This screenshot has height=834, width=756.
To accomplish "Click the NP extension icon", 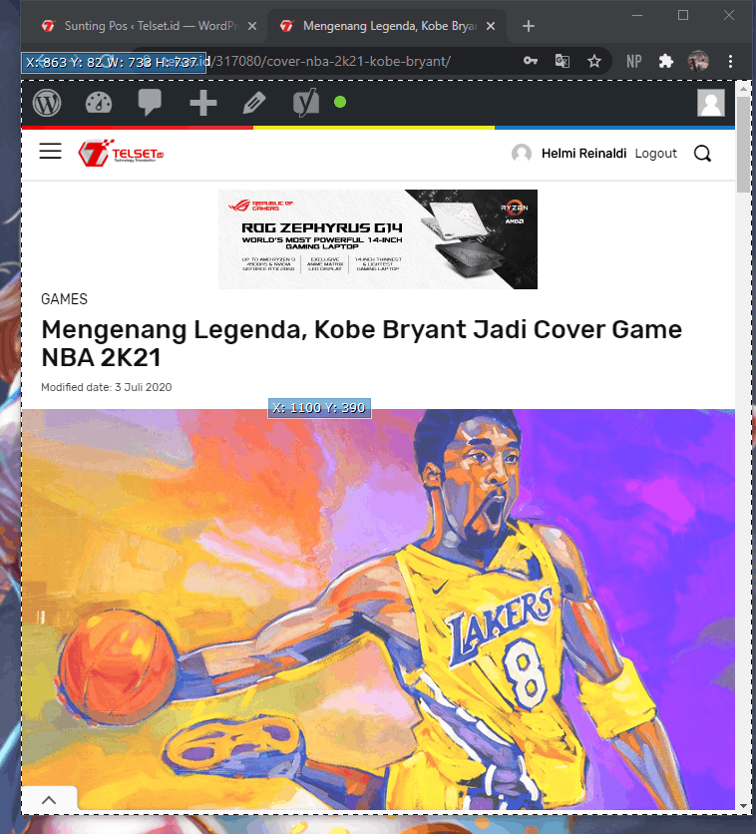I will pyautogui.click(x=633, y=61).
